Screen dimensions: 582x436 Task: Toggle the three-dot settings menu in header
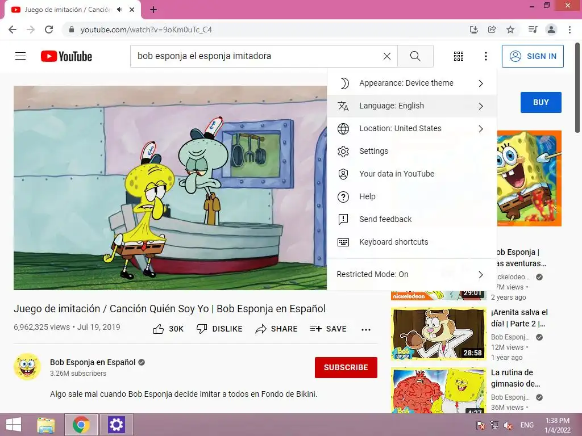(x=485, y=56)
